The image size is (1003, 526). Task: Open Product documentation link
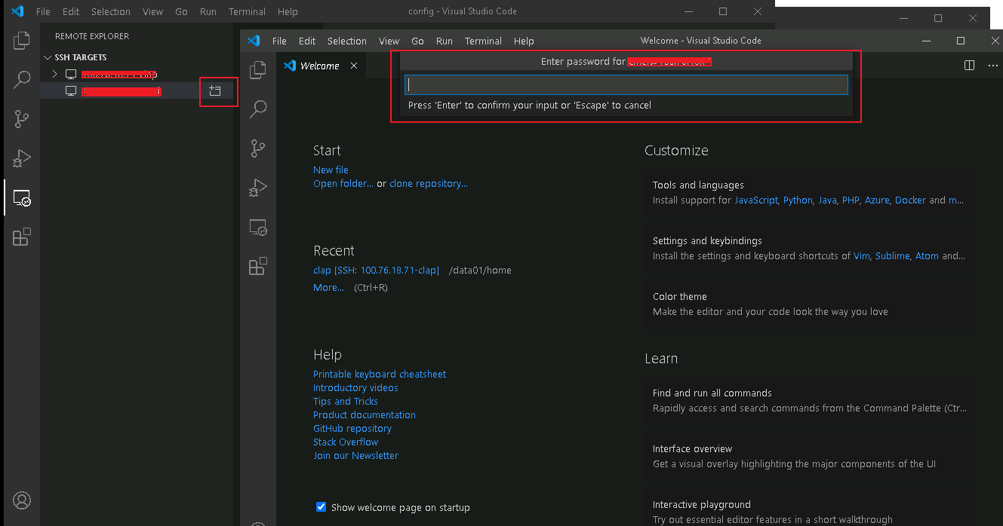(365, 415)
